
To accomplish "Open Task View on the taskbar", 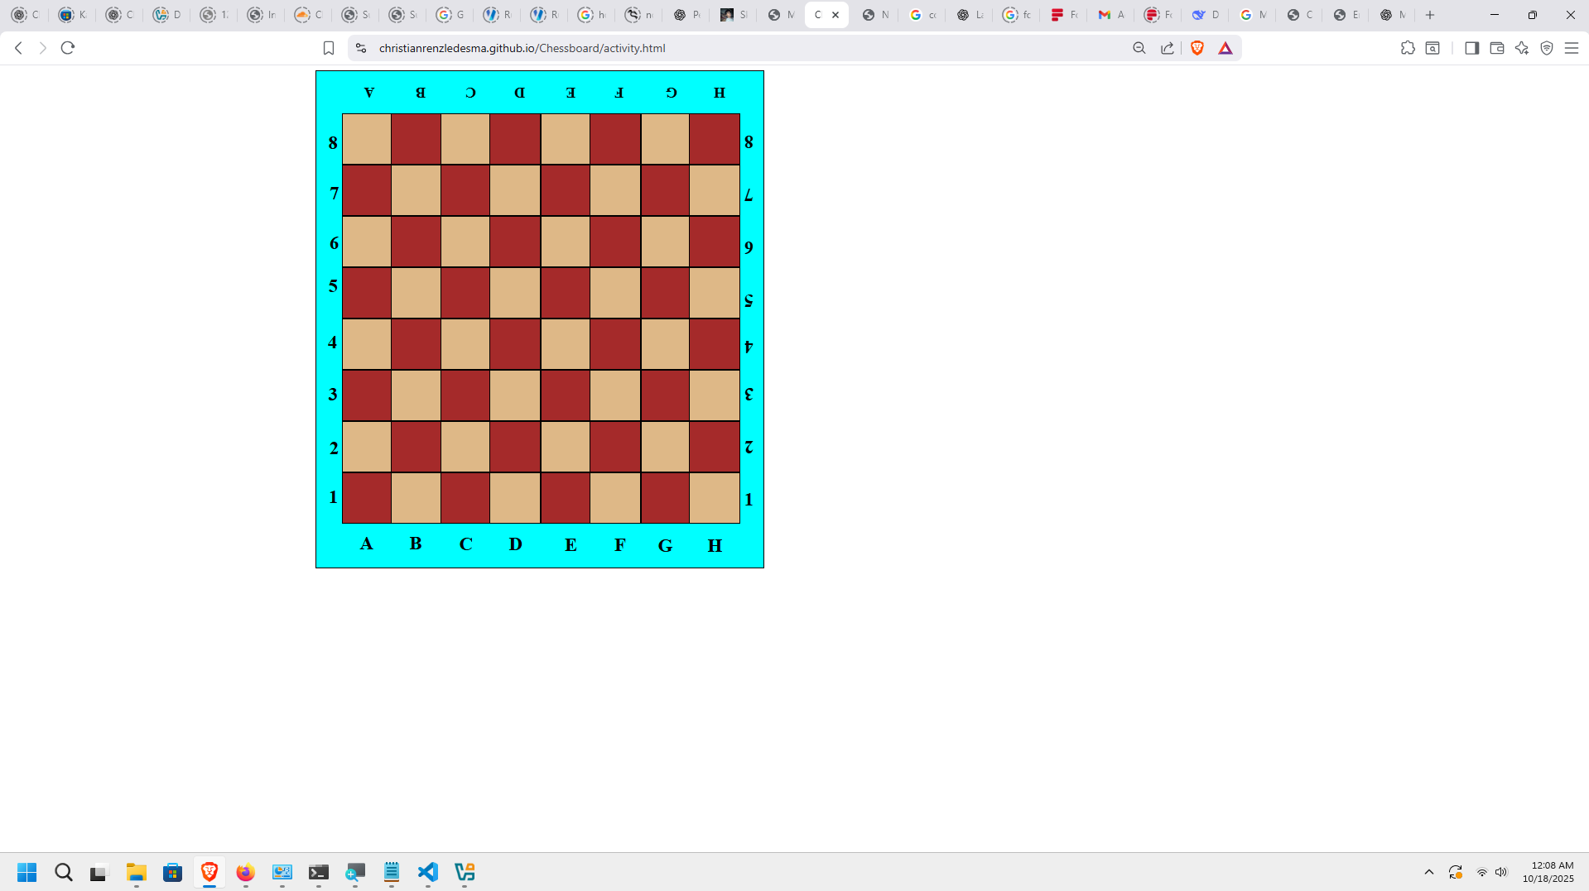I will 99,872.
